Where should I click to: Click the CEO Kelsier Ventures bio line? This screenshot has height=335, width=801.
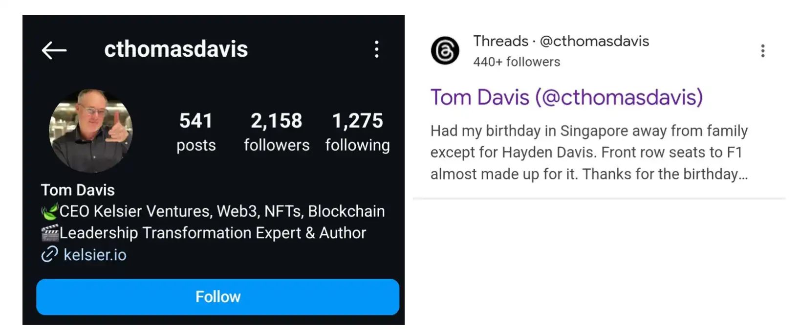point(222,211)
